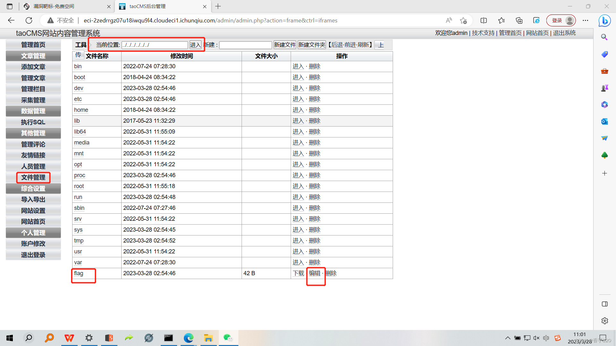Viewport: 616px width, 346px height.
Task: Click 删除 link in the tmp row
Action: tap(314, 241)
